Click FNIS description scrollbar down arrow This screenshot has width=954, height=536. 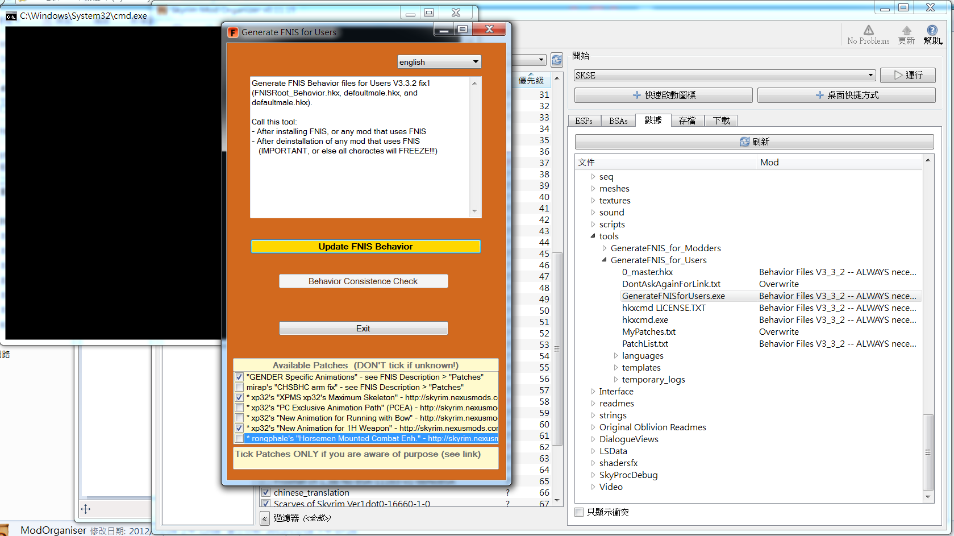click(x=475, y=211)
